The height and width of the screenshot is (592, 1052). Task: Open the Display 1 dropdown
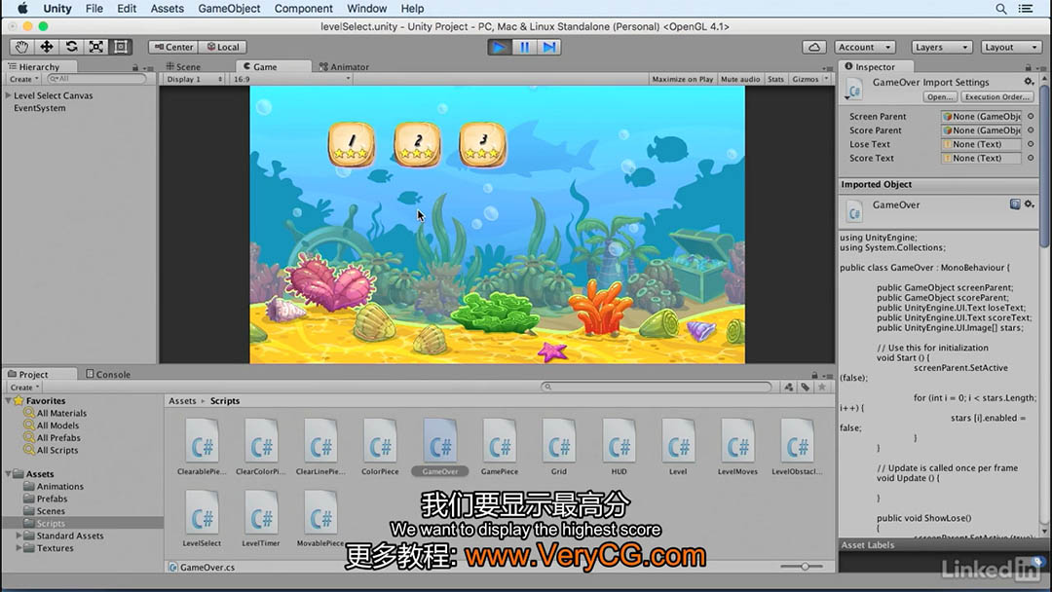[x=193, y=79]
